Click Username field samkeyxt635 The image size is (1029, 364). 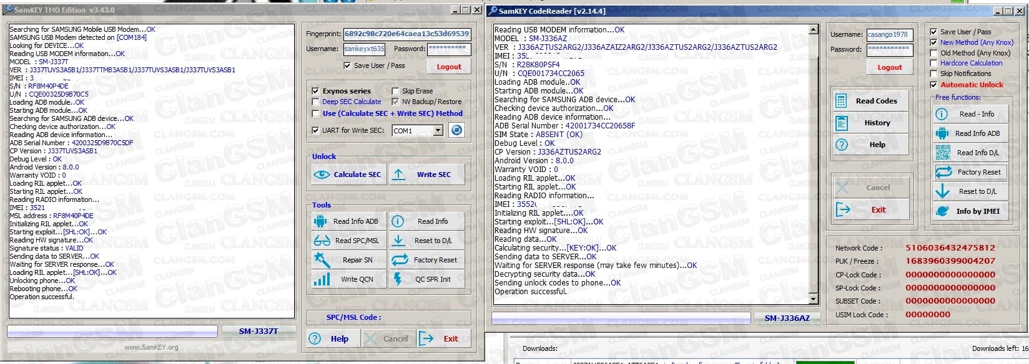pos(364,49)
